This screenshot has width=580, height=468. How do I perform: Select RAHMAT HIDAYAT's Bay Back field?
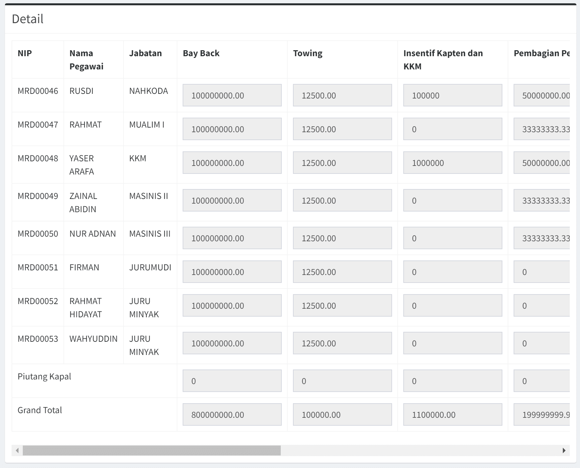coord(232,306)
